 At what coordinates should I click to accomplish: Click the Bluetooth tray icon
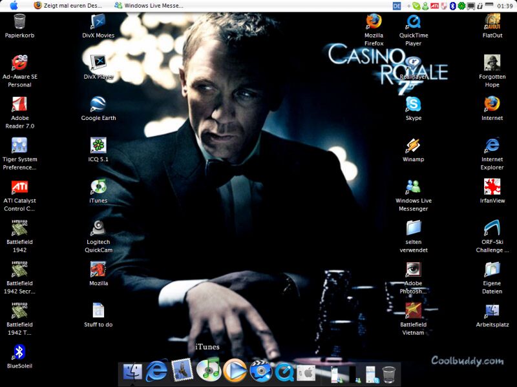[x=453, y=6]
